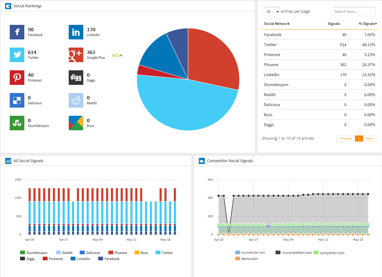Click the Next pagination button
Screen dimensions: 382x277
370,138
